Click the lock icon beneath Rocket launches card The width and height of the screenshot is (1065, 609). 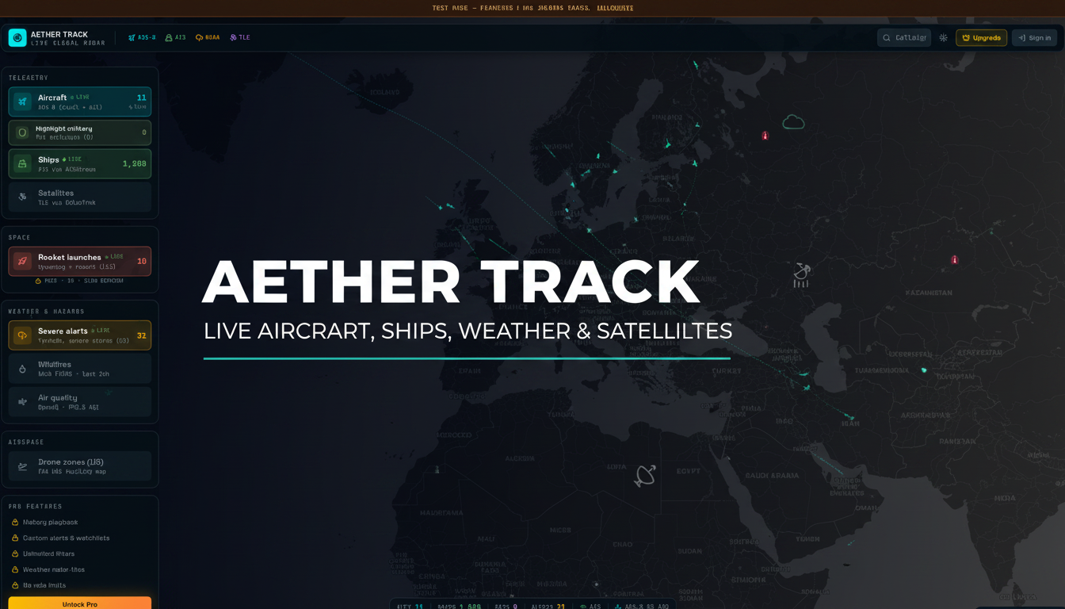(x=38, y=281)
